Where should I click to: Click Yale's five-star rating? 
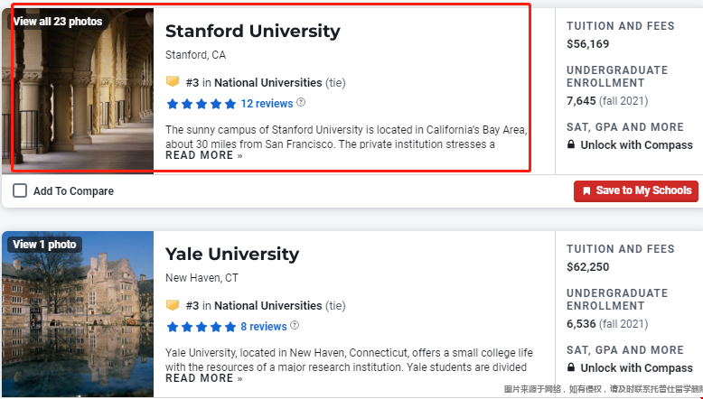click(x=201, y=327)
